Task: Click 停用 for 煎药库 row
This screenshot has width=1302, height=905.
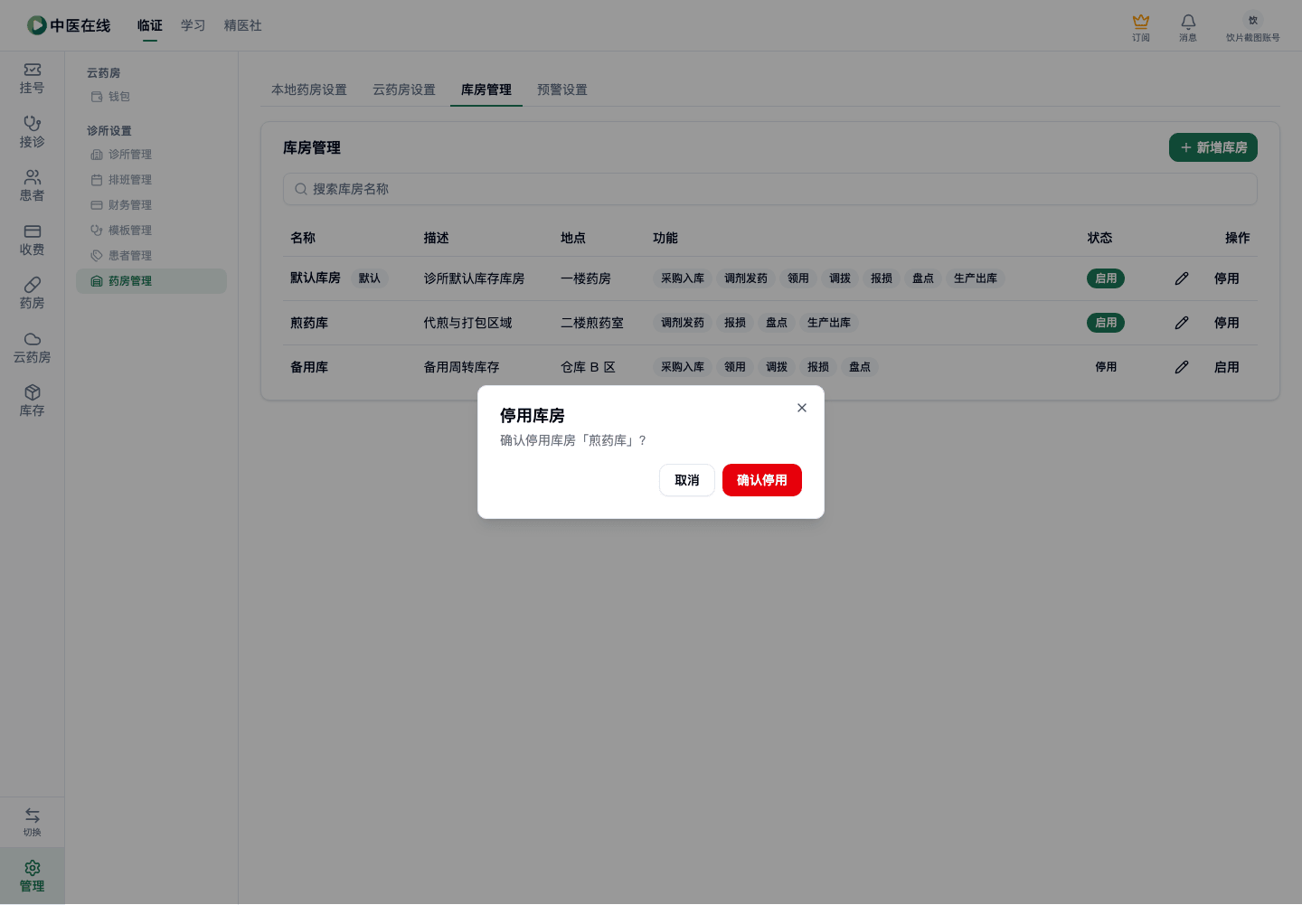Action: [x=1227, y=323]
